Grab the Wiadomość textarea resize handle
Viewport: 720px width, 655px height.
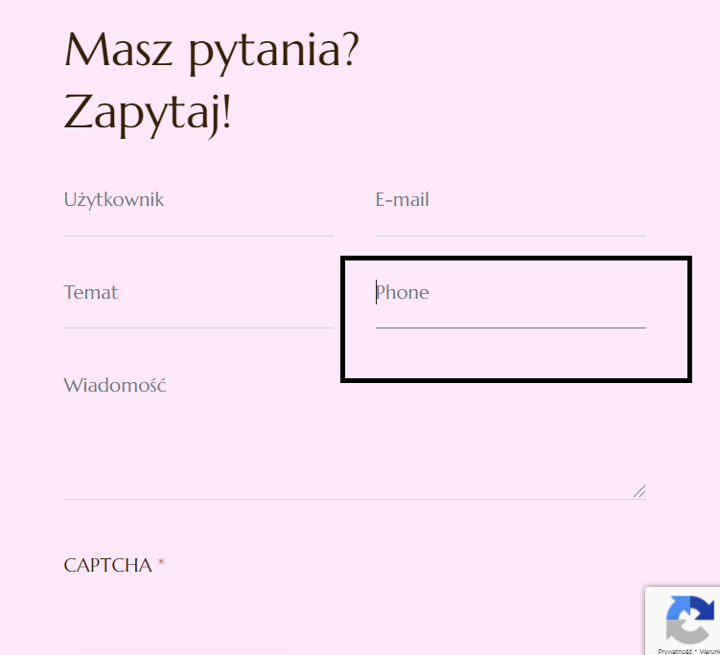pos(639,491)
